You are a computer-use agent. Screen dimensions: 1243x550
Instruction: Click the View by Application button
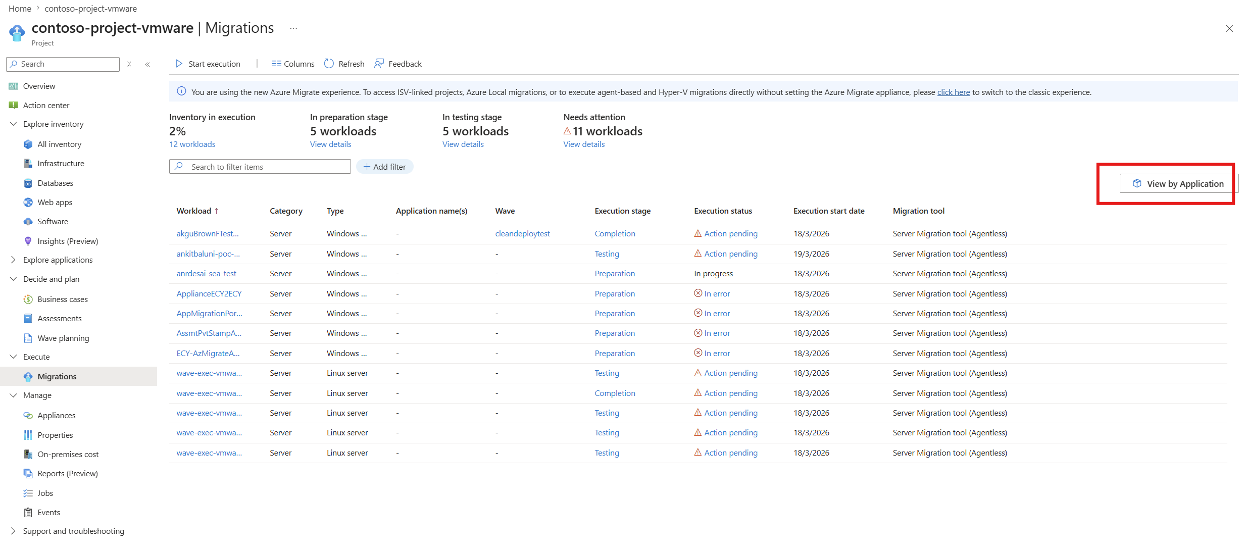[1178, 184]
